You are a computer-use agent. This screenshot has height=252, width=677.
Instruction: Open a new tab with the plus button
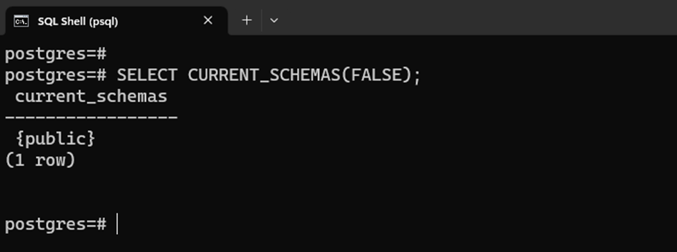[246, 20]
